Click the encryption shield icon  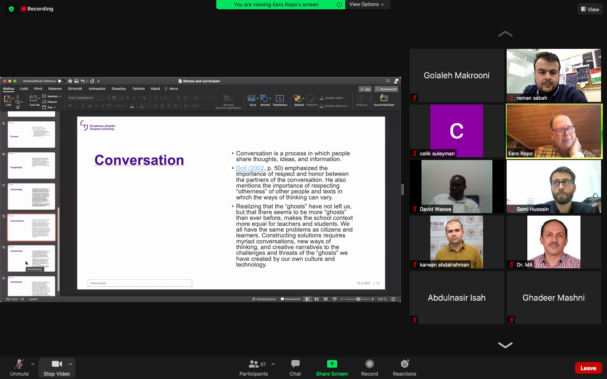[x=11, y=9]
